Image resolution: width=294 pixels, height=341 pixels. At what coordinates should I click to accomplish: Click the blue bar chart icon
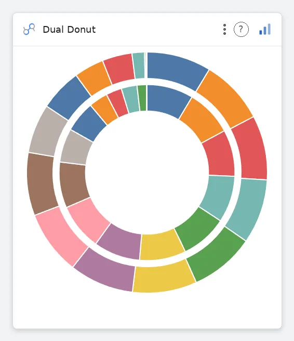click(265, 29)
